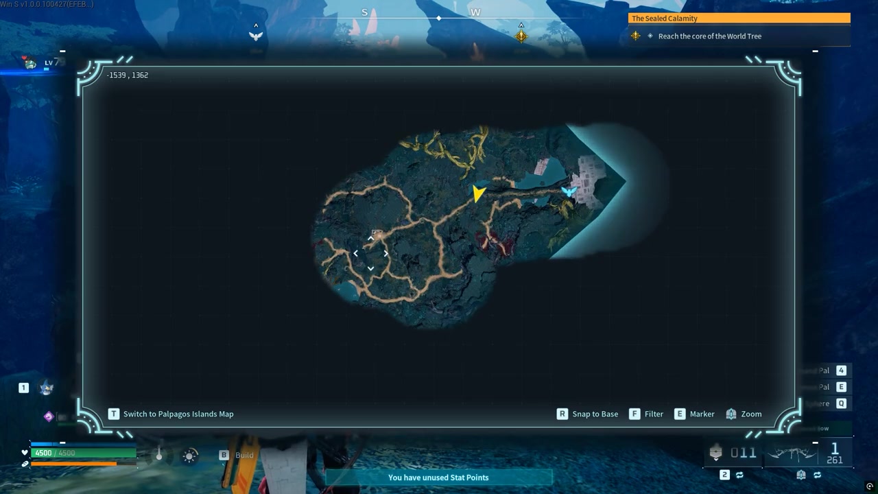878x494 pixels.
Task: Click the left chevron of map cursor
Action: click(355, 253)
